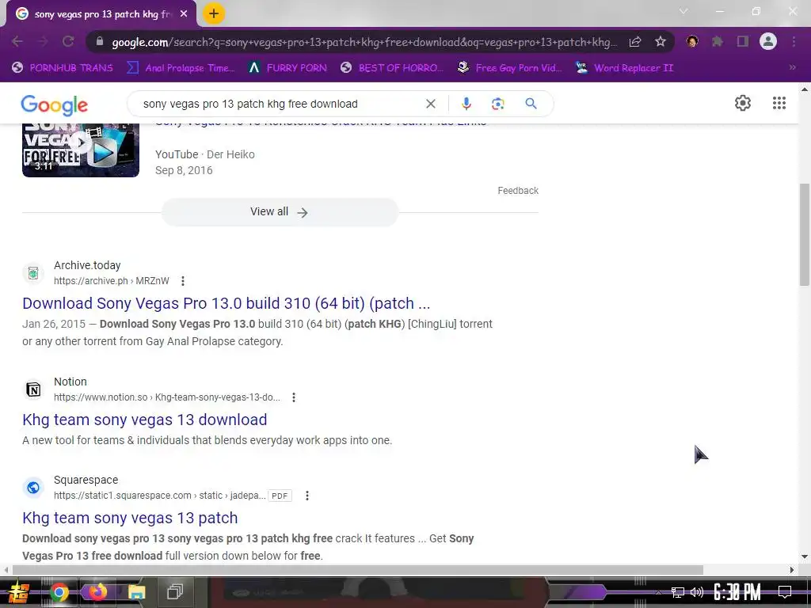Click the notion.so result URL
811x608 pixels.
coord(167,397)
